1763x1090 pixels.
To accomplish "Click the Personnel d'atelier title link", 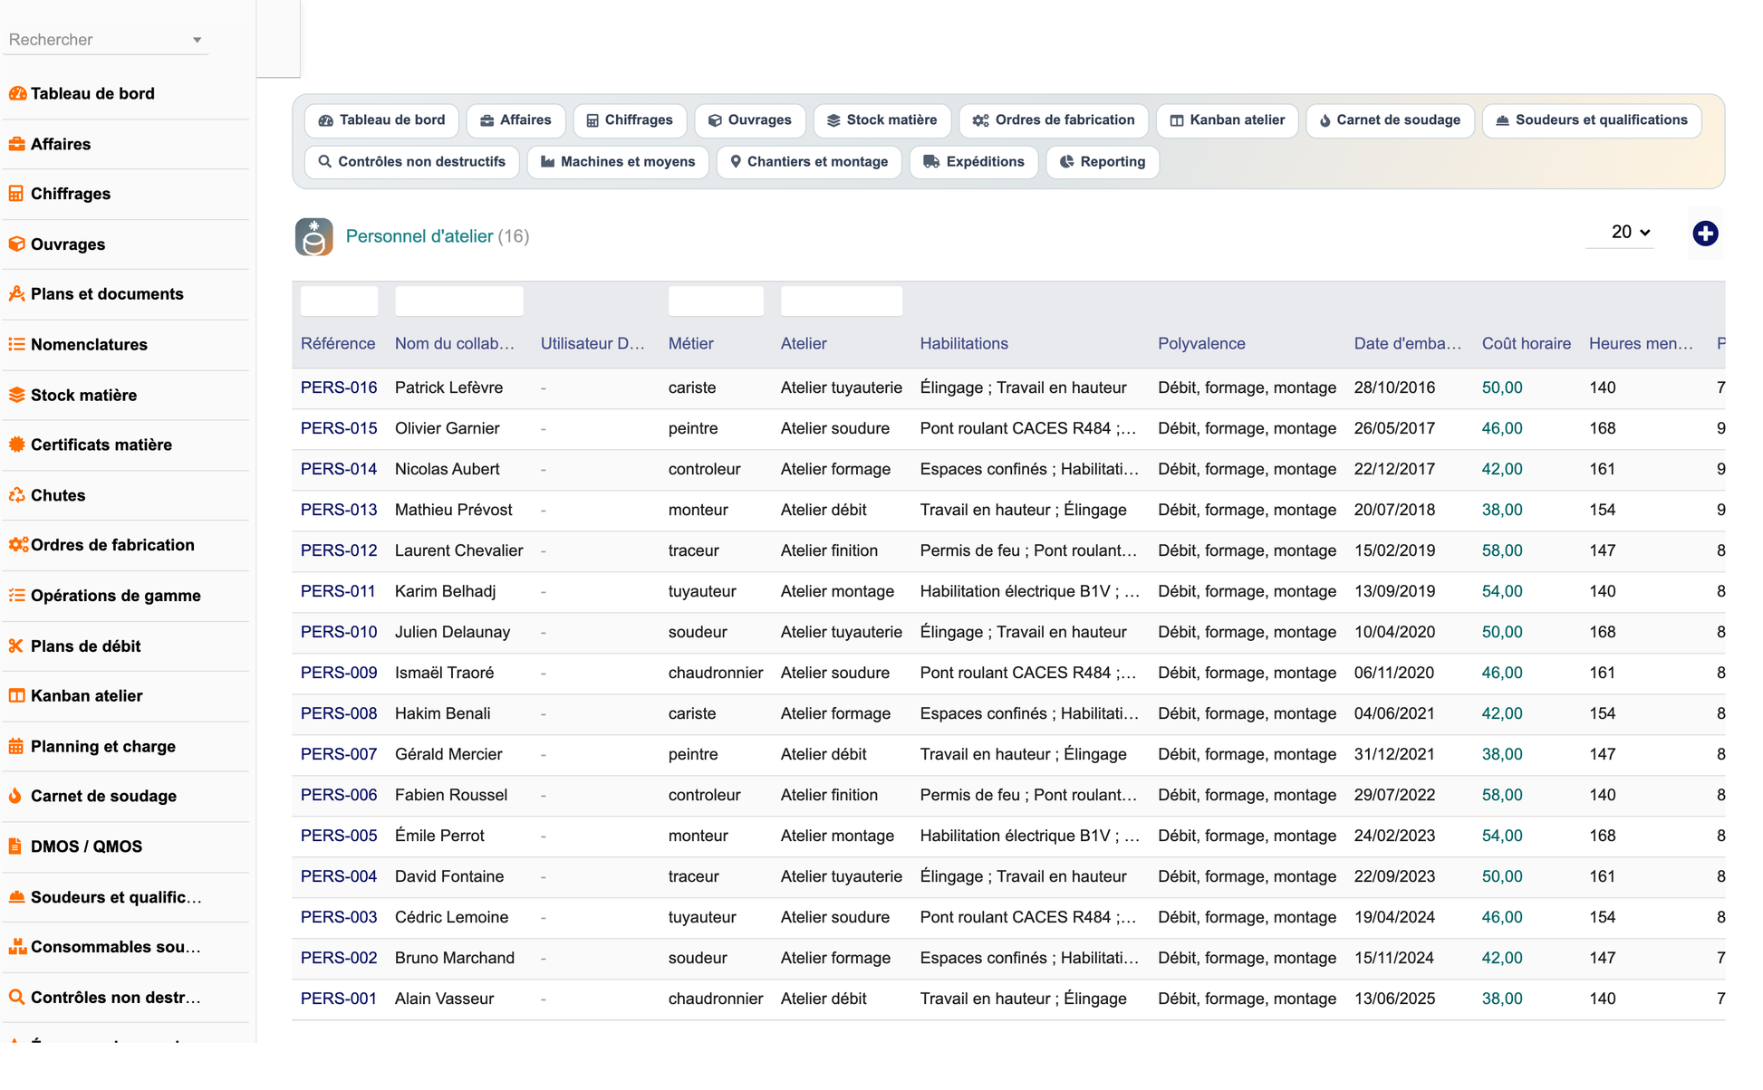I will 419,237.
